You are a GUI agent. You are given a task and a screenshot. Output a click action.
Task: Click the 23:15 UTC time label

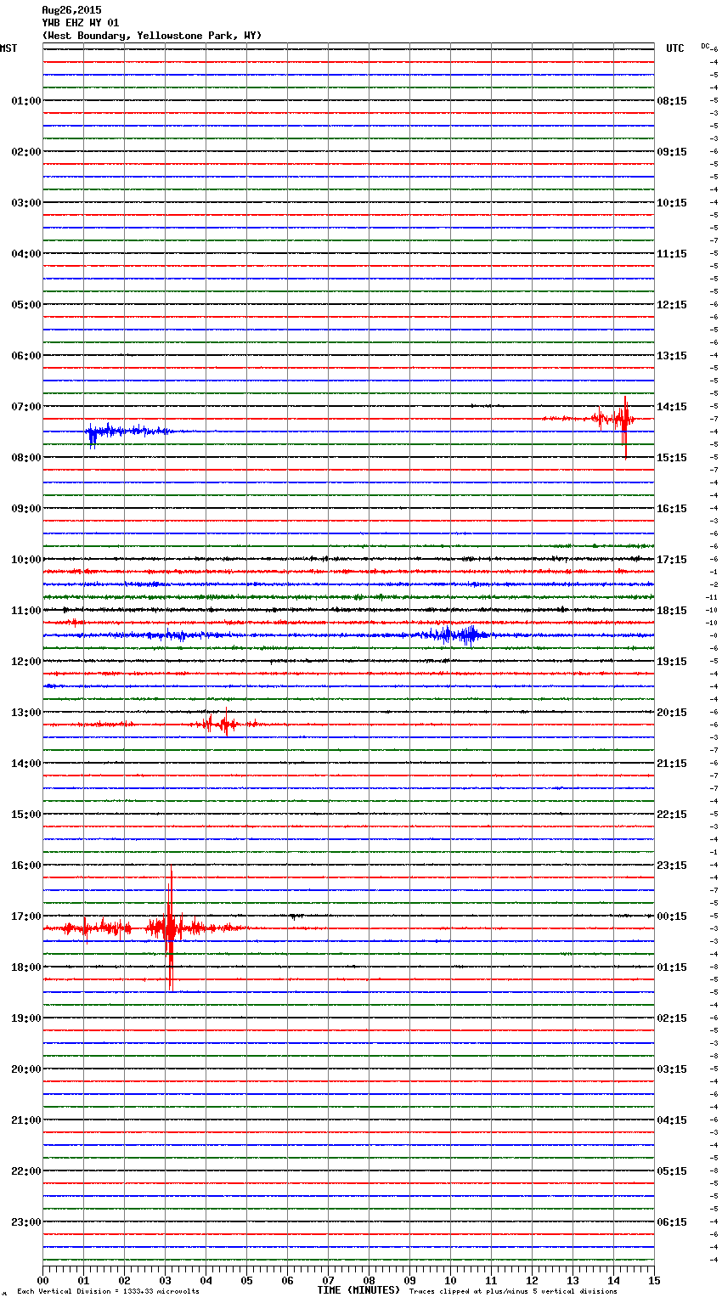tap(672, 866)
